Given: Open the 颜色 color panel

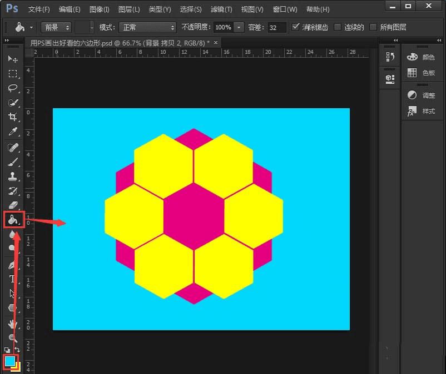Looking at the screenshot, I should [422, 57].
